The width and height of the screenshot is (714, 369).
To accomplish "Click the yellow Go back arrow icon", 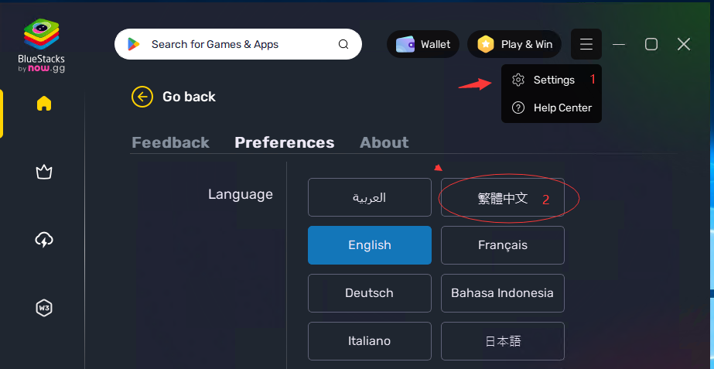I will tap(142, 97).
